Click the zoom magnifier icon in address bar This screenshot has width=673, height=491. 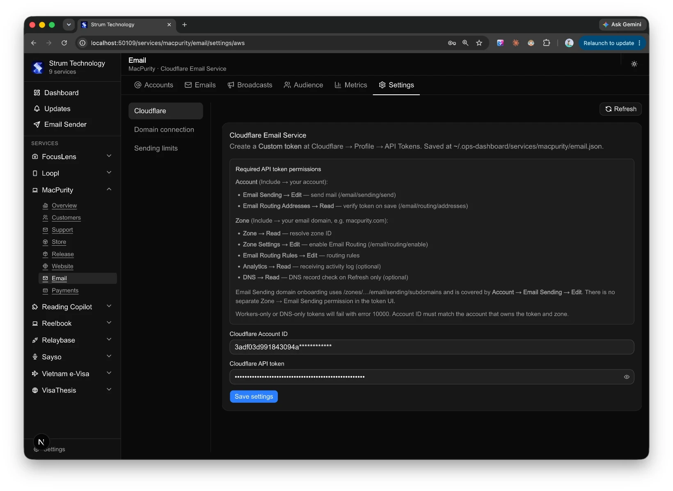tap(465, 43)
